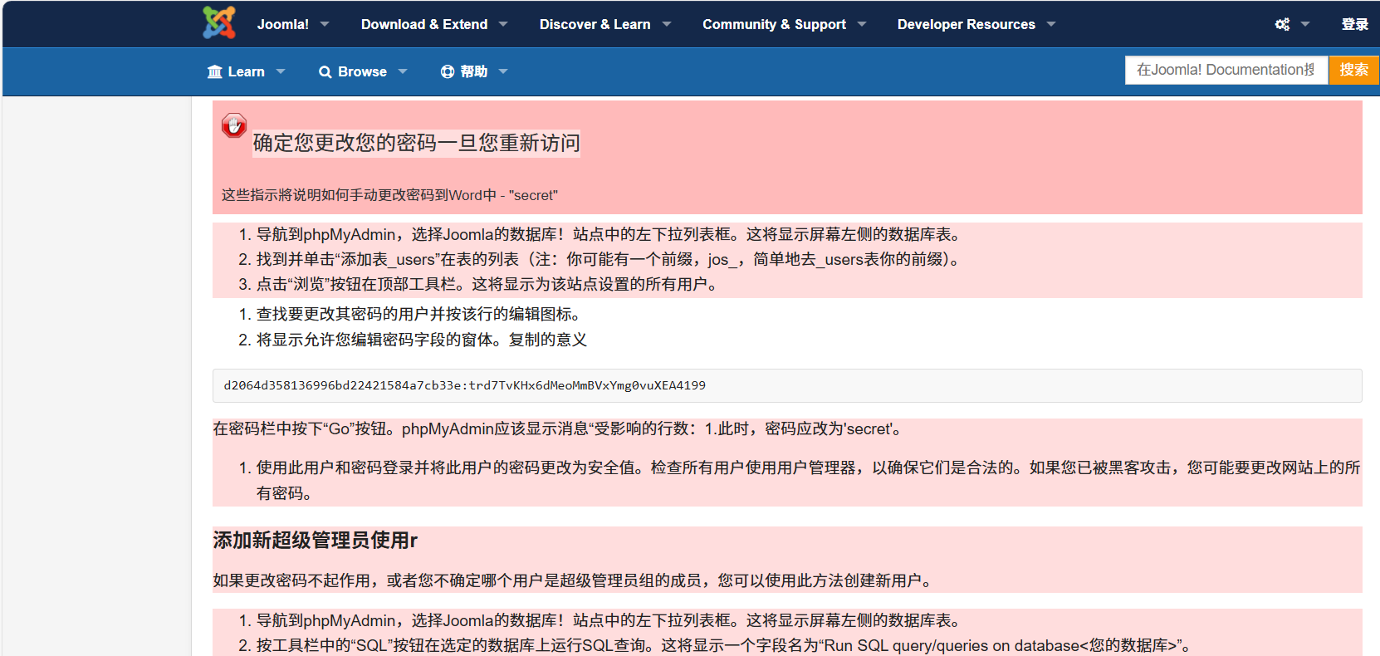
Task: Open the Developer Resources menu
Action: point(966,24)
